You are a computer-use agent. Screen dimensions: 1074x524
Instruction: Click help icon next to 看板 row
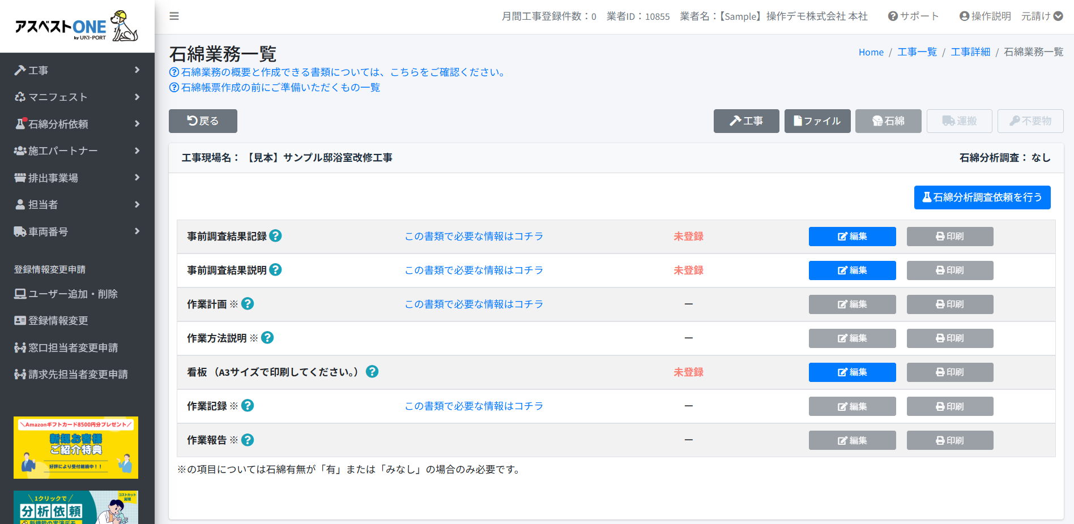372,372
